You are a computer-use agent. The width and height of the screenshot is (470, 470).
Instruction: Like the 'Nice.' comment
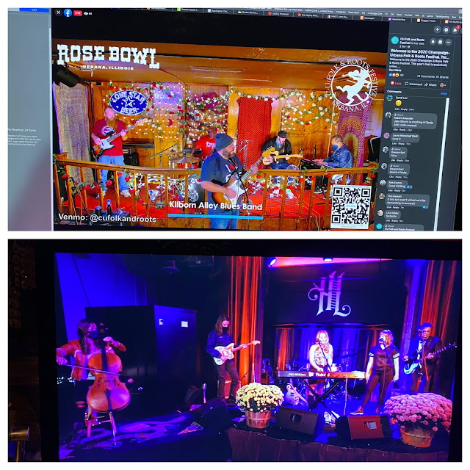point(394,160)
